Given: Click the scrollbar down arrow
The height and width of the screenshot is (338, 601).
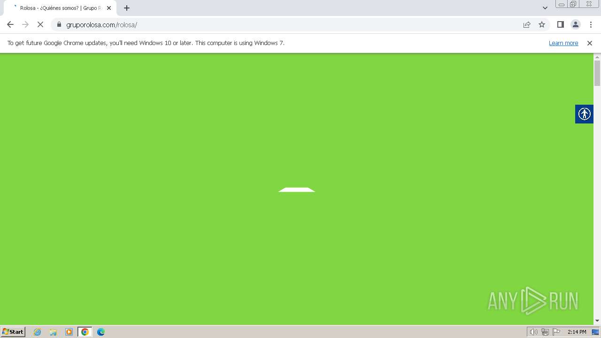Looking at the screenshot, I should tap(597, 321).
